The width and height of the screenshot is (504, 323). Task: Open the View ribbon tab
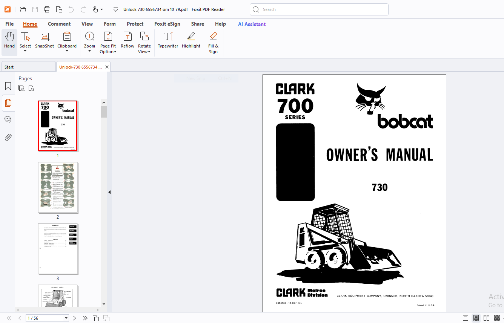87,24
